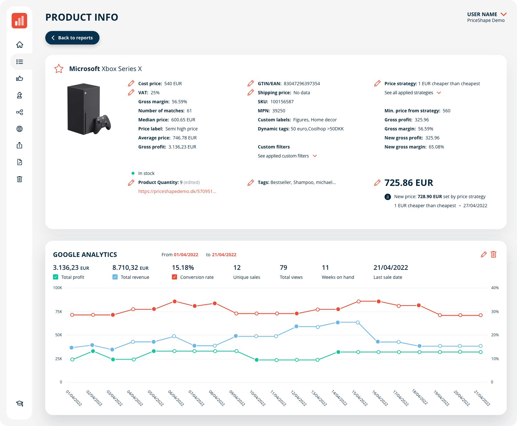Click the 15.18% conversion rate value
This screenshot has height=426, width=517.
183,268
